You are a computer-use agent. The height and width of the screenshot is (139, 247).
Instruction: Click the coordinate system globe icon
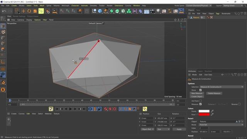(x=80, y=11)
